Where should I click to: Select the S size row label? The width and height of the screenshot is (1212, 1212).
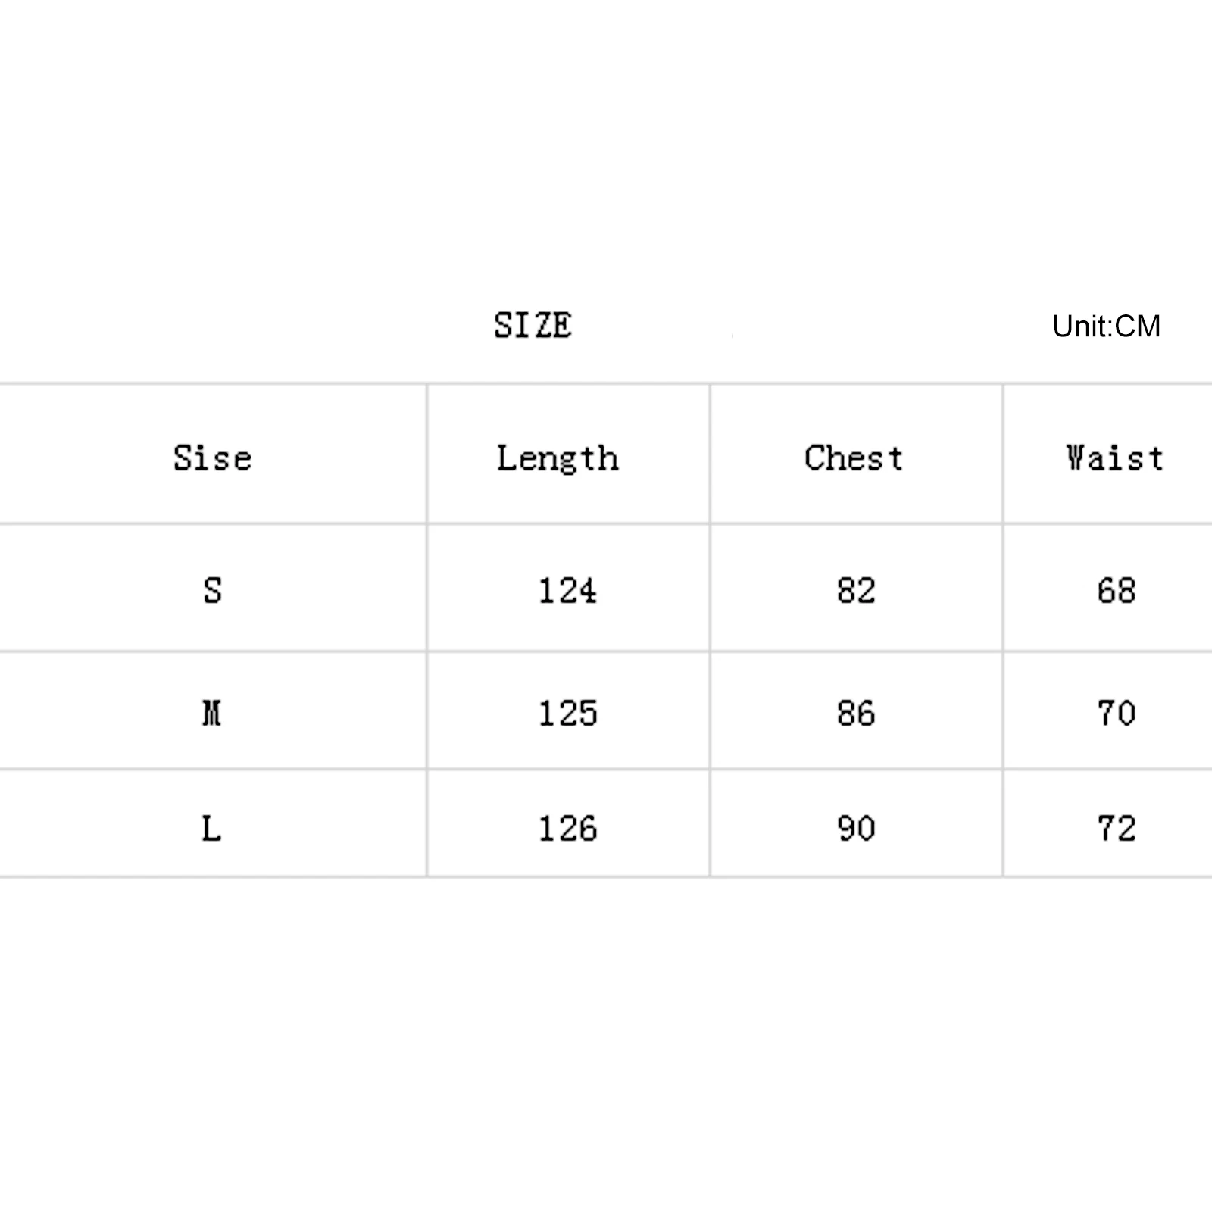point(212,591)
